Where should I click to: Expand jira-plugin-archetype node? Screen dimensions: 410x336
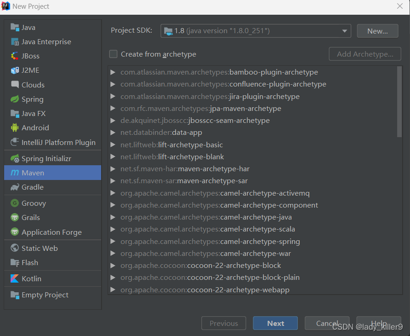point(113,96)
